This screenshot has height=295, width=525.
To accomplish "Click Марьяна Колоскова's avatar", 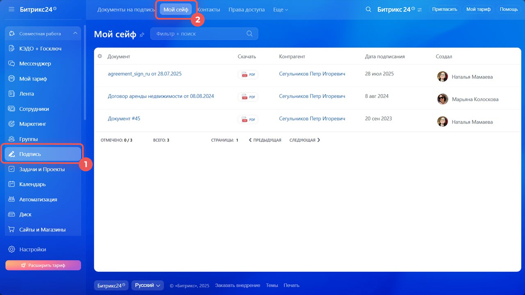I will (x=443, y=99).
